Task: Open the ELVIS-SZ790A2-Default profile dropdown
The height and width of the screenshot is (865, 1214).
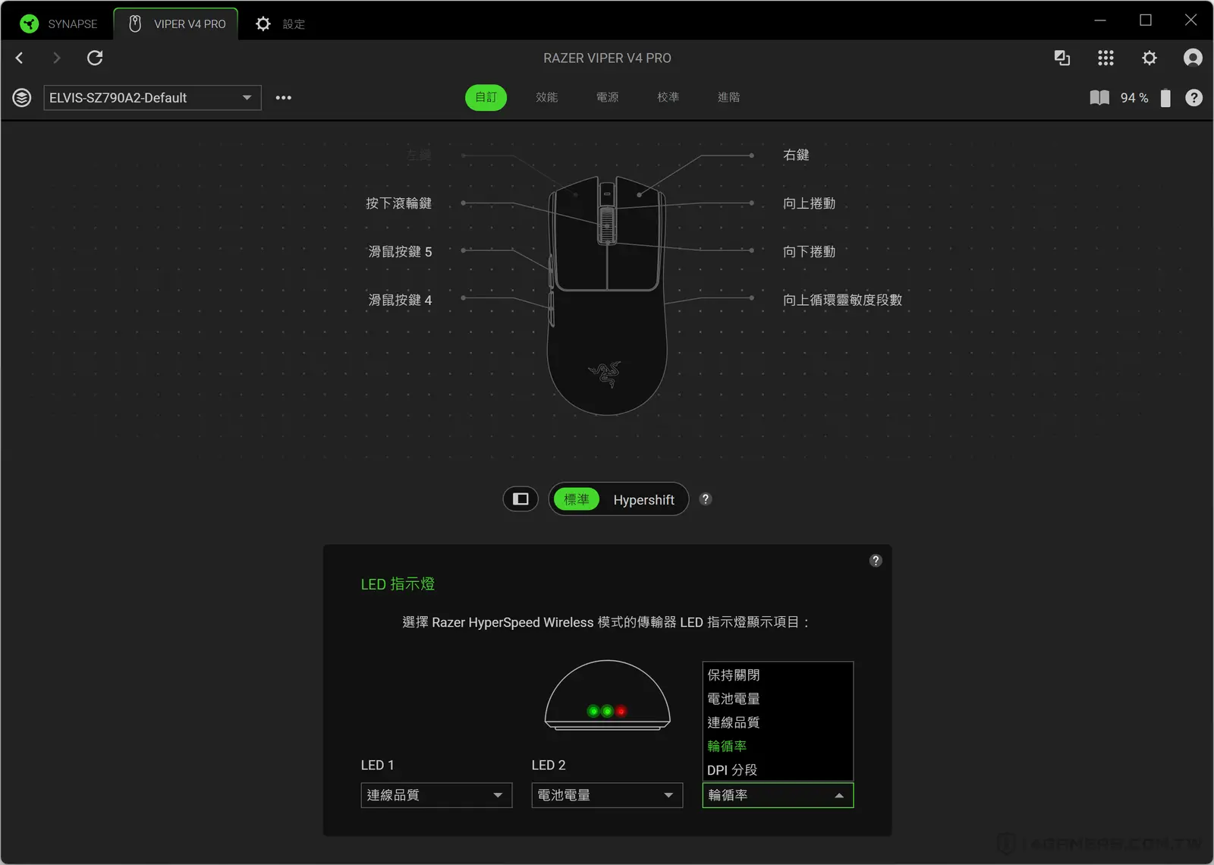Action: click(153, 97)
